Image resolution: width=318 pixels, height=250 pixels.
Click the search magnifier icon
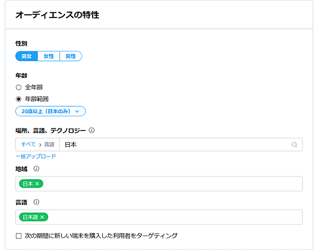294,144
